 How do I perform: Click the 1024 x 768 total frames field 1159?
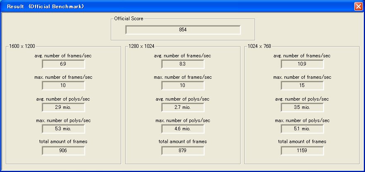point(302,151)
